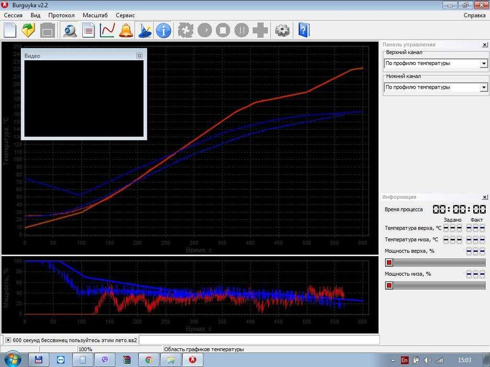Pause the process with the pause icon
Viewport: 490px width, 367px height.
click(x=242, y=30)
